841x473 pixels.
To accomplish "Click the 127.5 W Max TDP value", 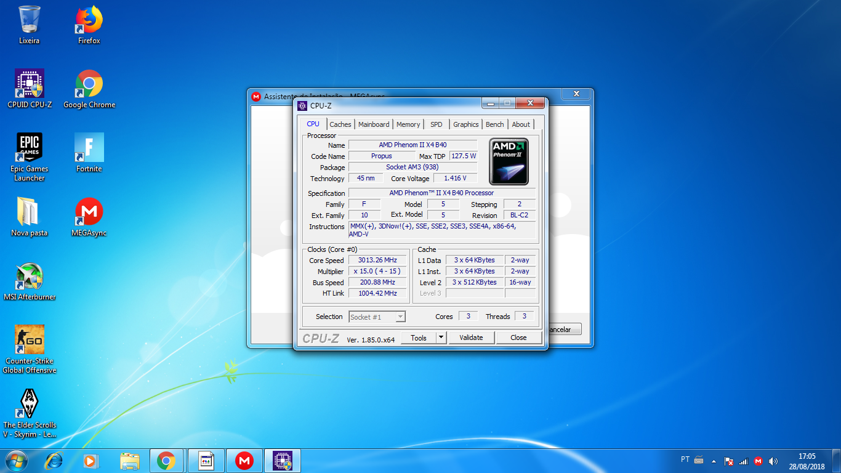I will [464, 156].
